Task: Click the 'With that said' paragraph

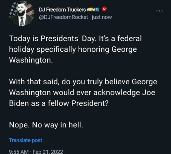Action: tap(83, 93)
